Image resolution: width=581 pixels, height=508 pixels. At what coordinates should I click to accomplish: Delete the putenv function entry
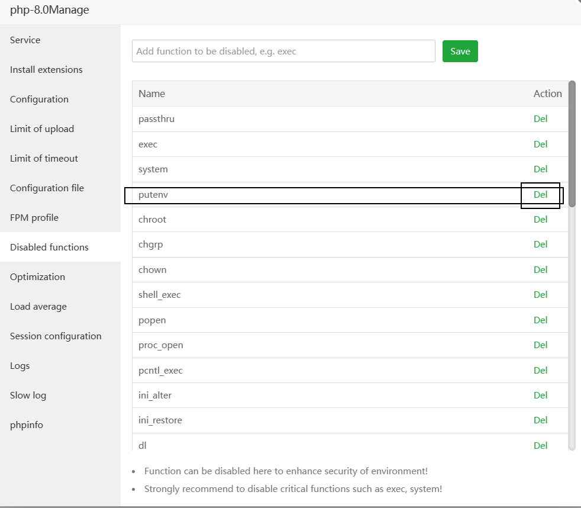540,195
